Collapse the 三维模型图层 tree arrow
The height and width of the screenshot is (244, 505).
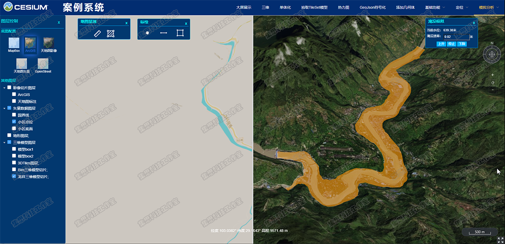tap(4, 142)
